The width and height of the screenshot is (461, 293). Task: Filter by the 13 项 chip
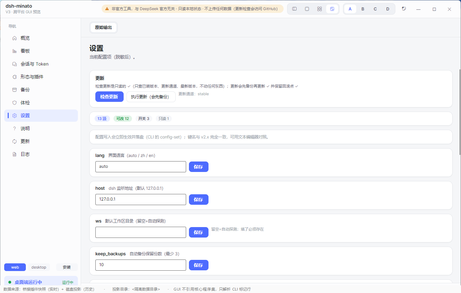(102, 119)
